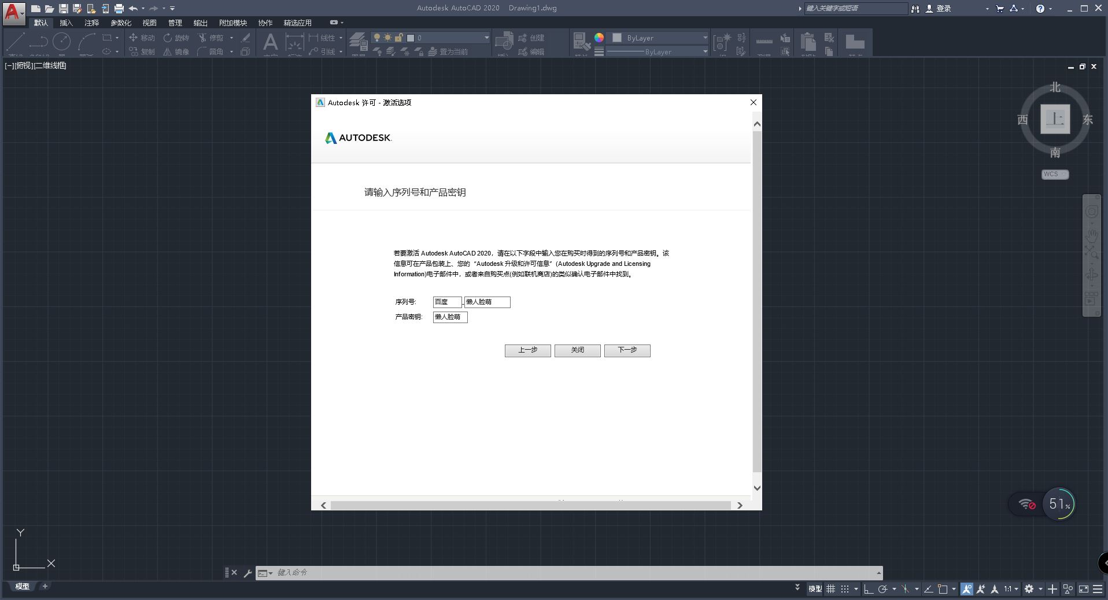Click the shopping cart icon in title bar
The width and height of the screenshot is (1108, 600).
tap(1000, 9)
